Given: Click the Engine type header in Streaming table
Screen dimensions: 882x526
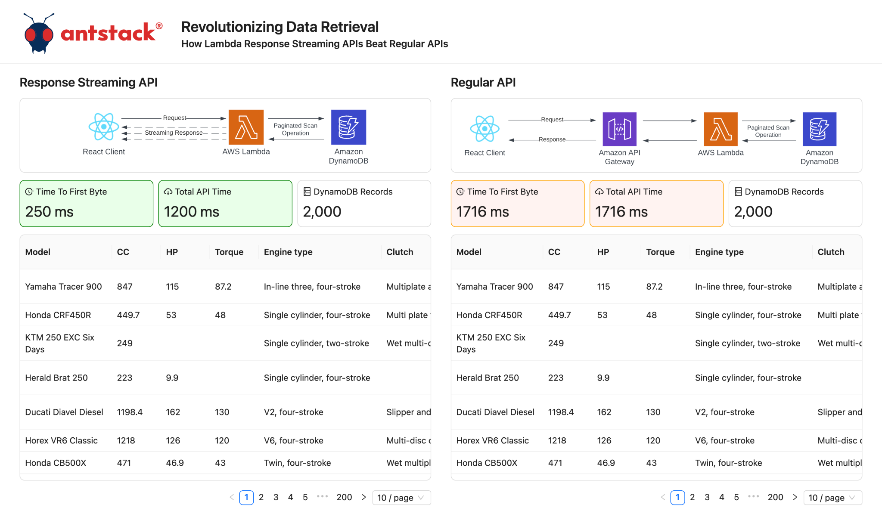Looking at the screenshot, I should click(288, 252).
